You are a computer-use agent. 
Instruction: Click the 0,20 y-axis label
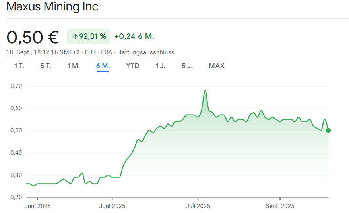click(16, 197)
